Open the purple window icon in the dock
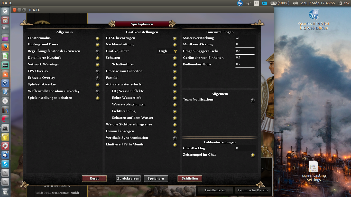351x197 pixels. (5, 38)
